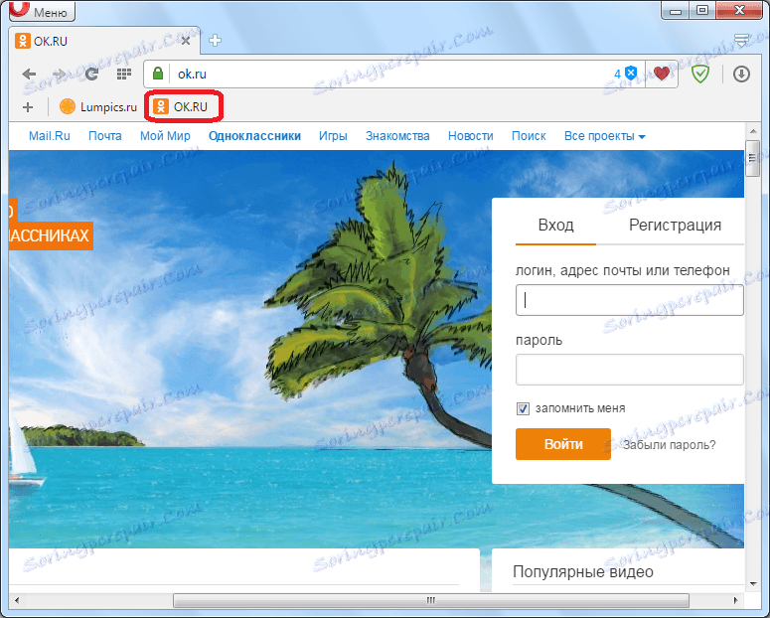The width and height of the screenshot is (770, 618).
Task: Open the downloads panel
Action: pyautogui.click(x=741, y=75)
